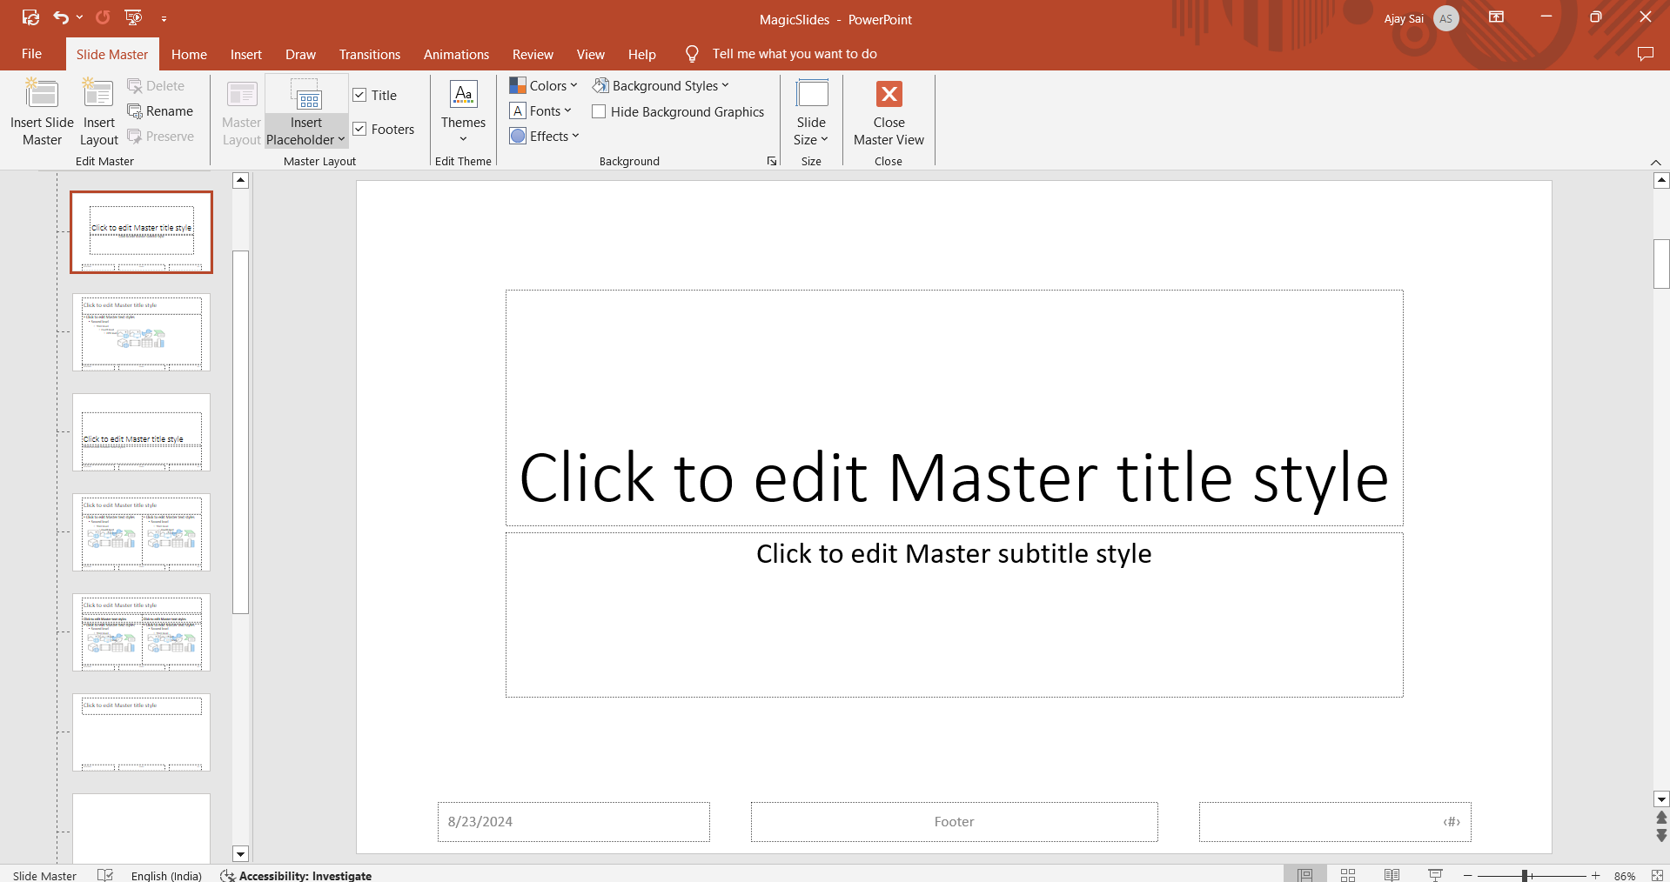The width and height of the screenshot is (1670, 882).
Task: Expand the Colors dropdown
Action: (x=544, y=86)
